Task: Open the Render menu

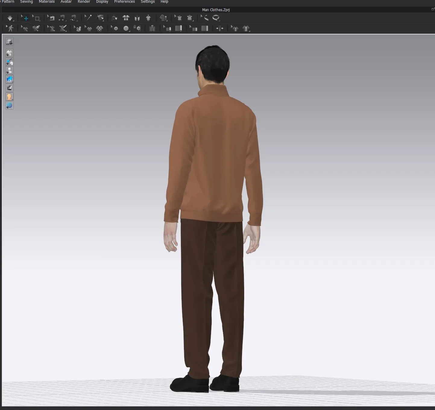Action: point(84,2)
